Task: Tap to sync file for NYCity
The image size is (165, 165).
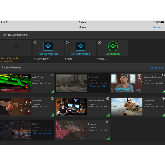Action: [42, 133]
